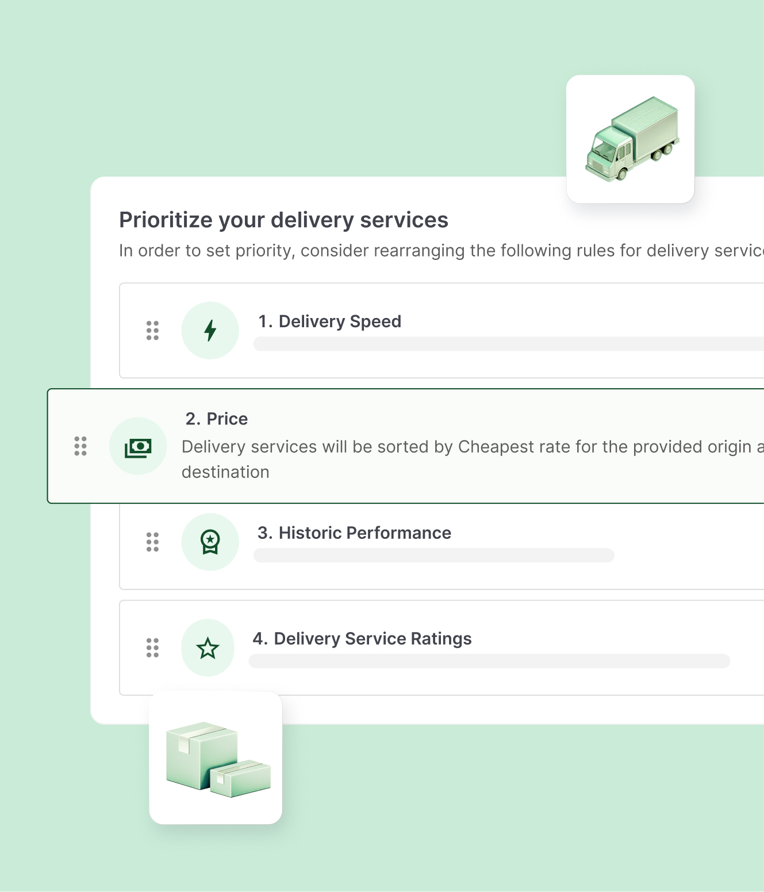This screenshot has height=892, width=764.
Task: Open the Delivery Service Ratings rule row
Action: (402, 648)
